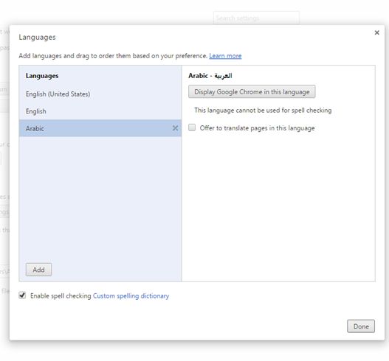Viewport: 389px width, 361px height.
Task: Select the English language entry
Action: click(x=100, y=111)
